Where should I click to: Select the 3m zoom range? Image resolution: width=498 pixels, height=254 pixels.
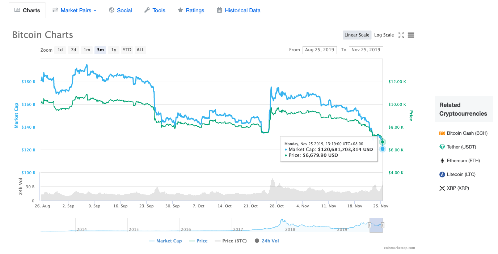point(100,50)
